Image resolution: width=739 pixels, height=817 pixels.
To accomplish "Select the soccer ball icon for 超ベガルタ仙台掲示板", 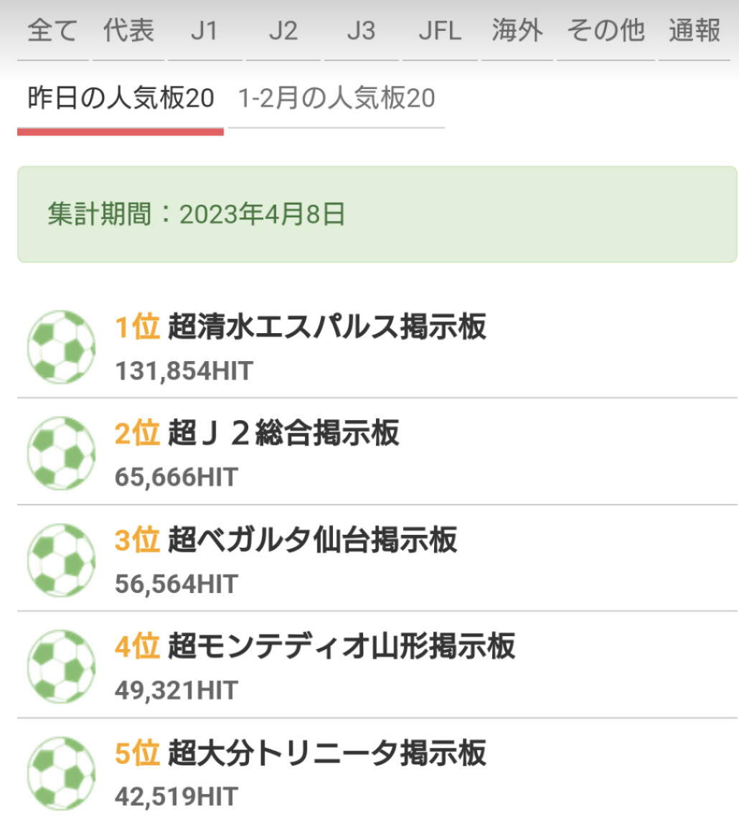I will pyautogui.click(x=62, y=560).
